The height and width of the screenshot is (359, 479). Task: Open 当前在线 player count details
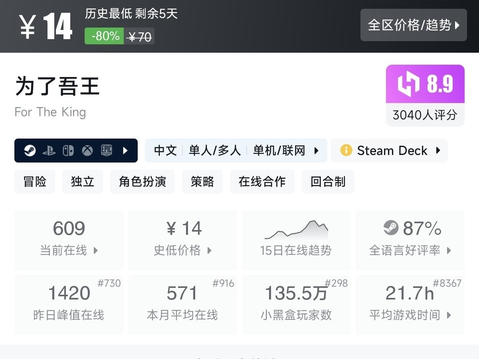(69, 240)
